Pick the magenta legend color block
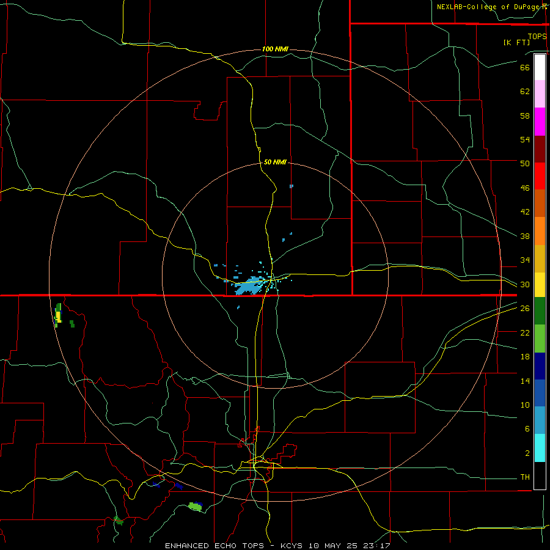 tap(540, 122)
